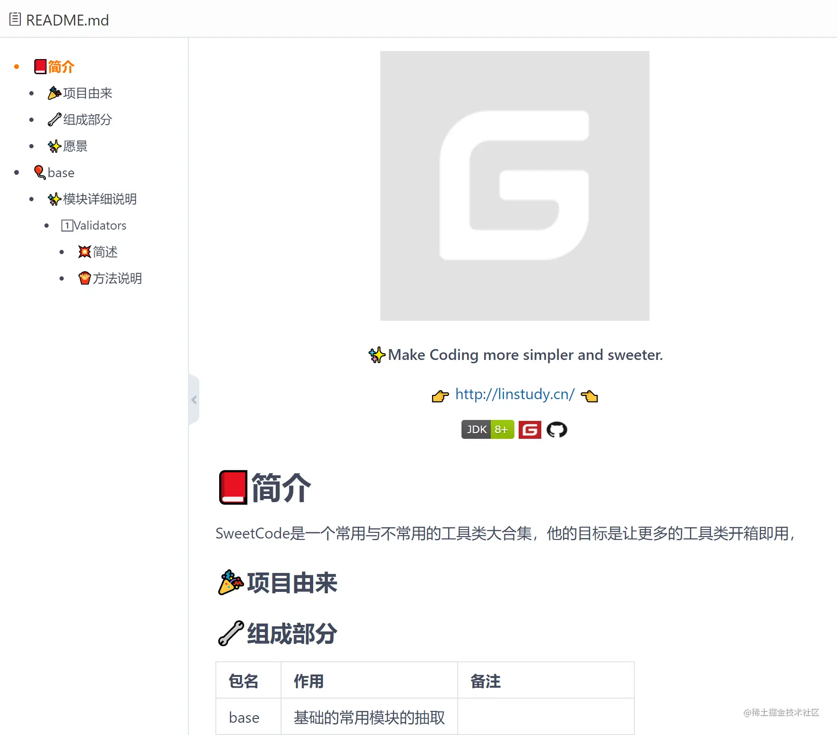Click the wrench icon beside 组成部分 heading
Image resolution: width=837 pixels, height=735 pixels.
click(x=231, y=633)
